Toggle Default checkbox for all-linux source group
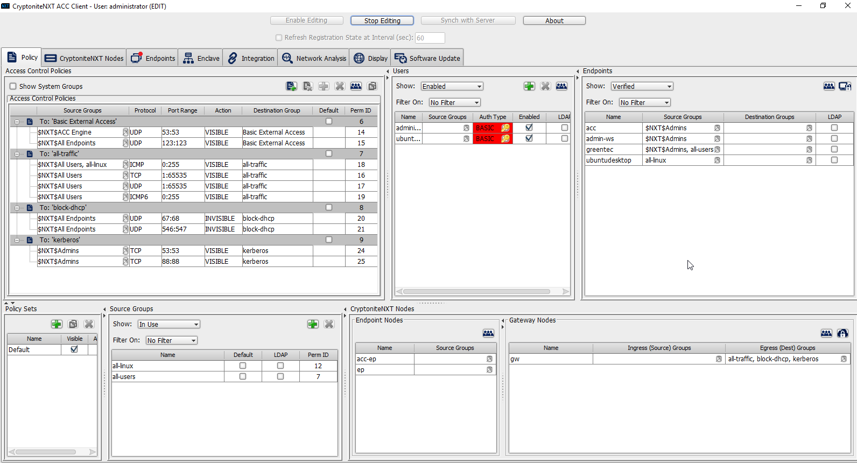The image size is (857, 463). click(x=243, y=366)
